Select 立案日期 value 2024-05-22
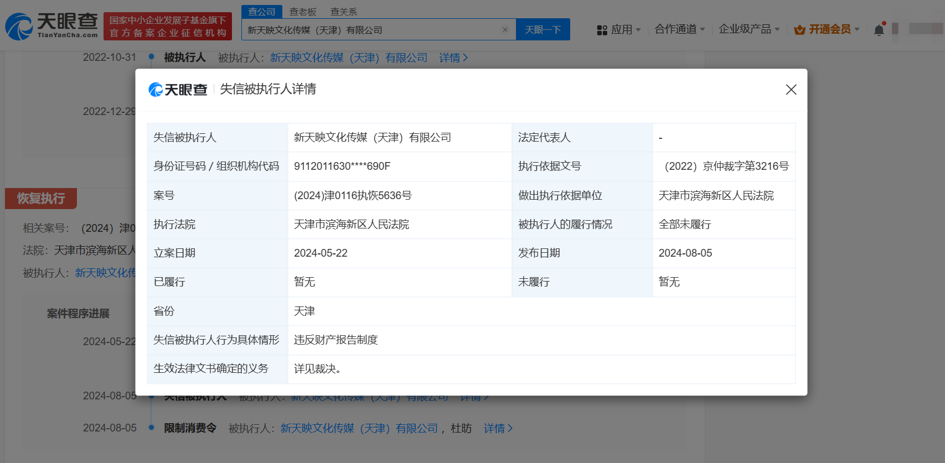This screenshot has width=945, height=463. tap(321, 253)
